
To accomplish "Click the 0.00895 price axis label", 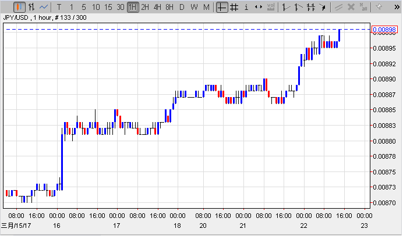I will (384, 48).
